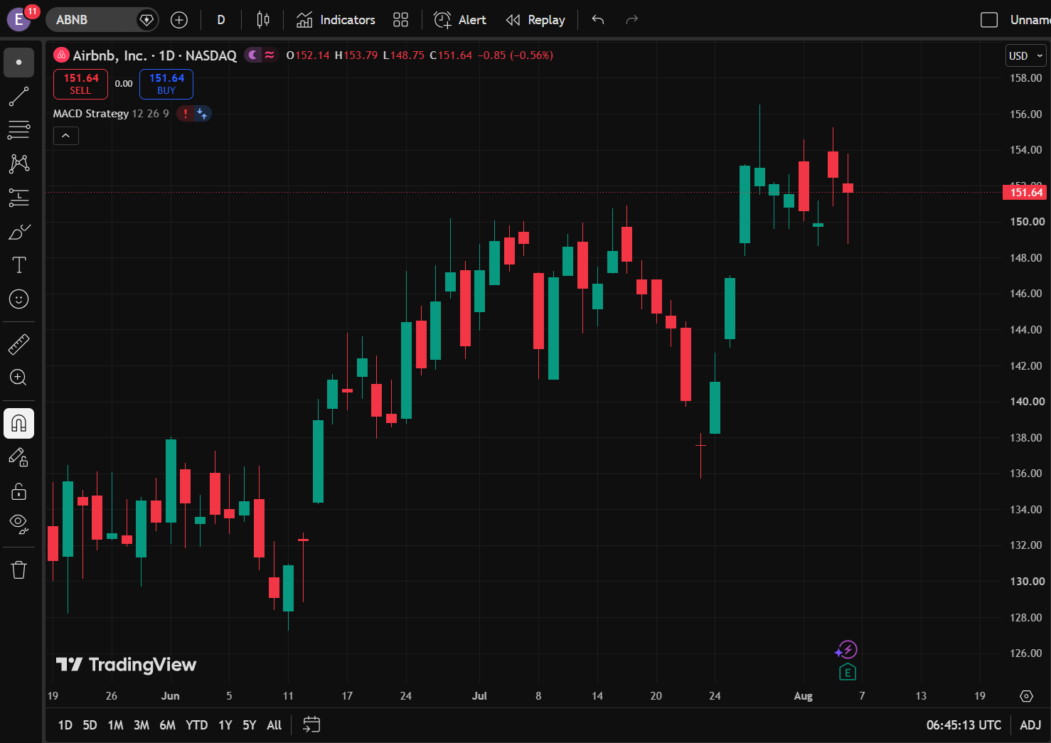
Task: Choose the ruler measure tool
Action: [x=19, y=344]
